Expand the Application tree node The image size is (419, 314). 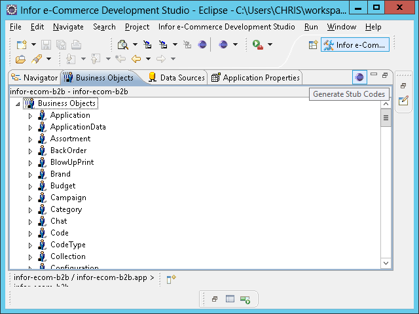30,116
